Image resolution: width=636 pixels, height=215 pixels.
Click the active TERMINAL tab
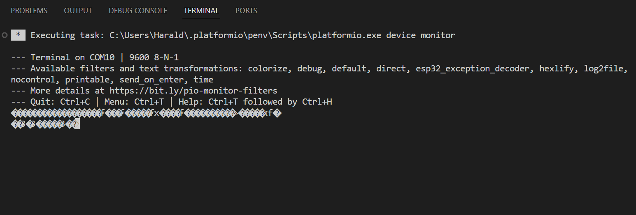click(201, 11)
